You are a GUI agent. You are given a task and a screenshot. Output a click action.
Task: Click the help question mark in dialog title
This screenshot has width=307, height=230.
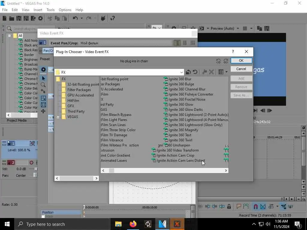tap(233, 52)
